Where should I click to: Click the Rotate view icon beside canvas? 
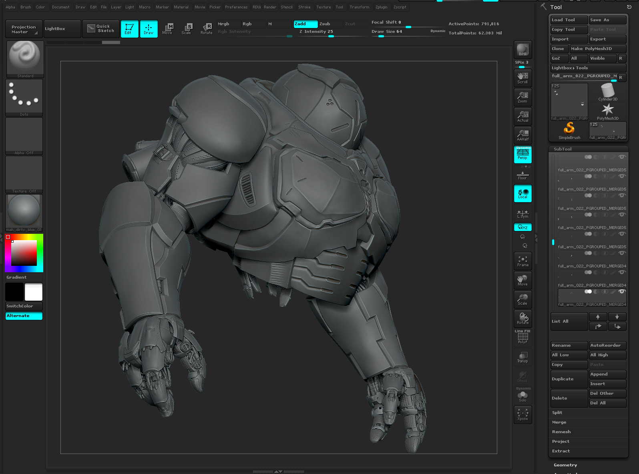point(522,319)
